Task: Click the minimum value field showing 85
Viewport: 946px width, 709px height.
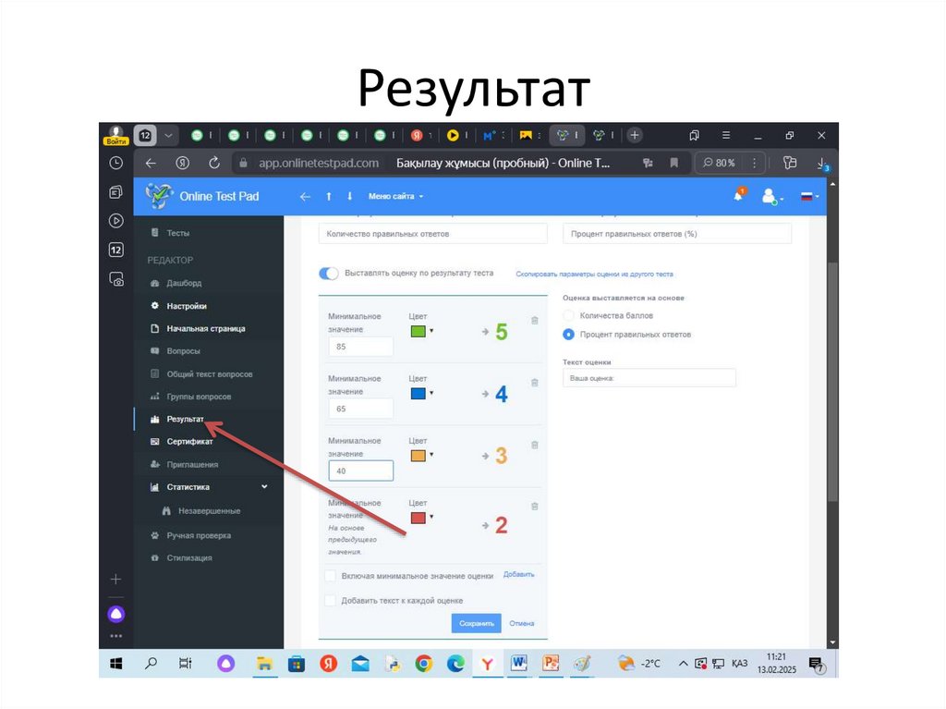Action: [361, 347]
